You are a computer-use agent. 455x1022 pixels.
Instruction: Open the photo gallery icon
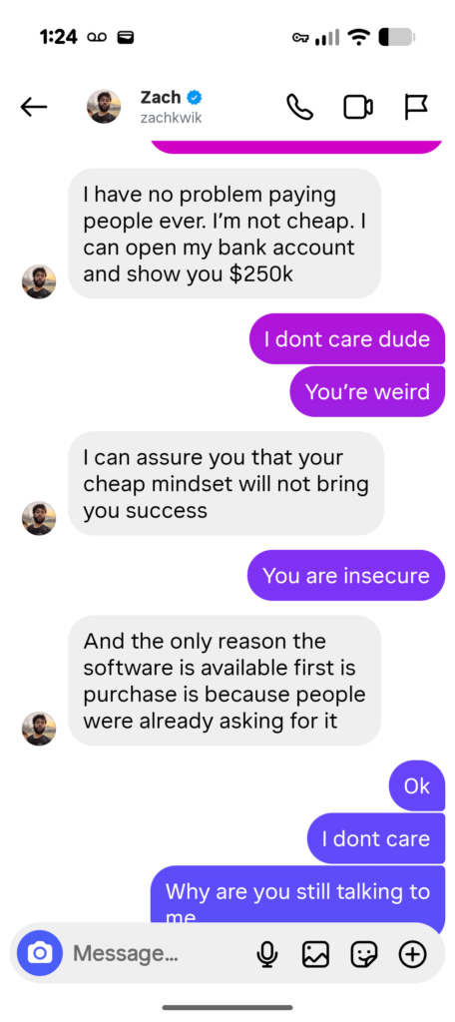point(315,954)
